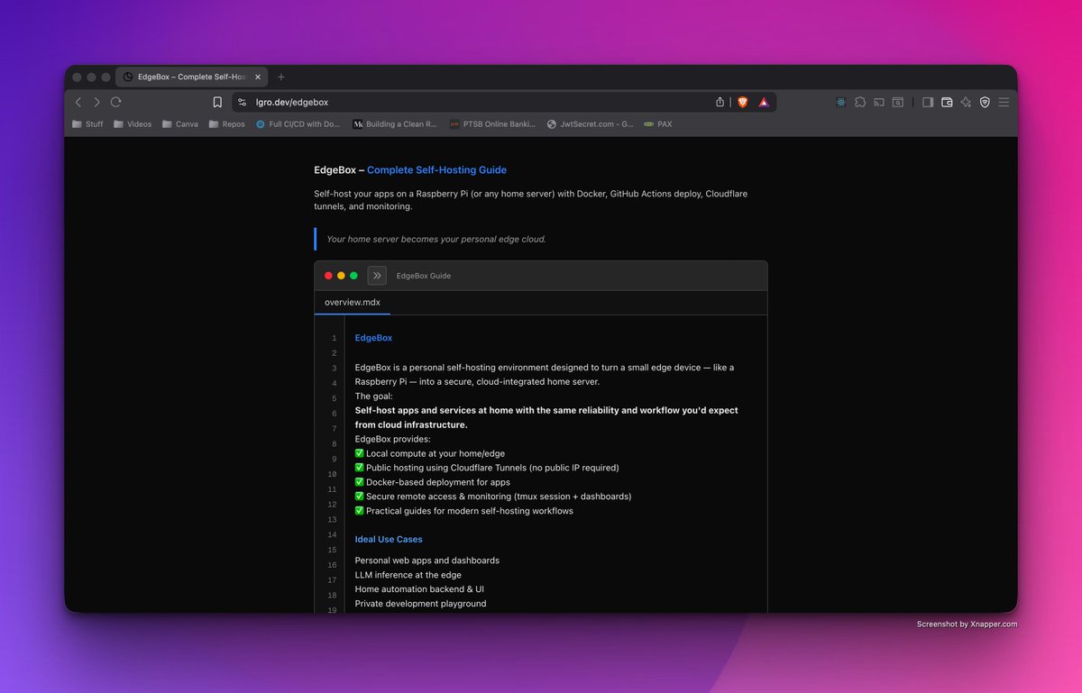The height and width of the screenshot is (693, 1082).
Task: Click the 'LLM inference at the edge' line
Action: point(408,575)
